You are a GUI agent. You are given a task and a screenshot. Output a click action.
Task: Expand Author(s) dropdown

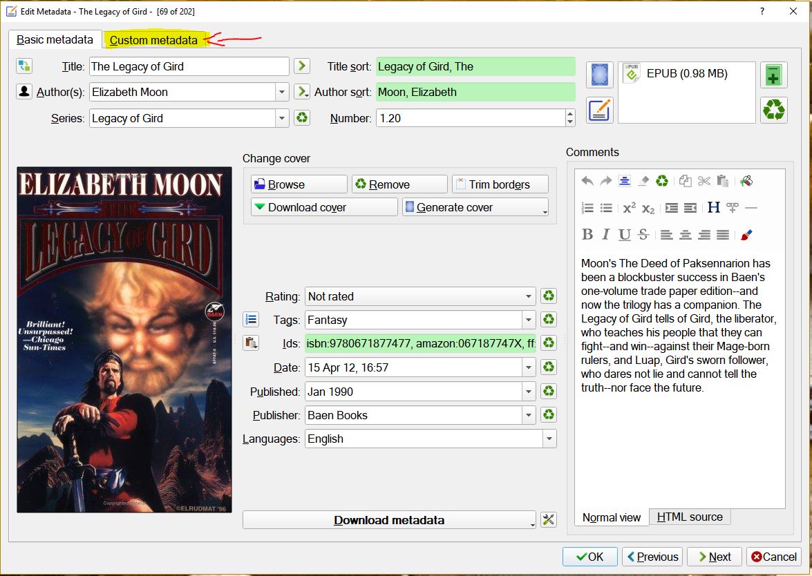pyautogui.click(x=282, y=92)
